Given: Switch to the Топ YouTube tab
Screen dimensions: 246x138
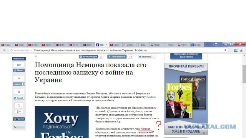Looking at the screenshot, I should [x=47, y=45].
